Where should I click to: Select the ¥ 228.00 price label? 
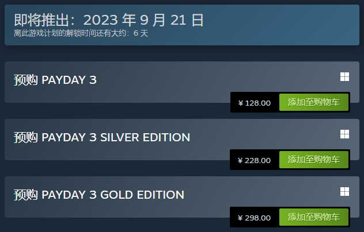coord(254,160)
